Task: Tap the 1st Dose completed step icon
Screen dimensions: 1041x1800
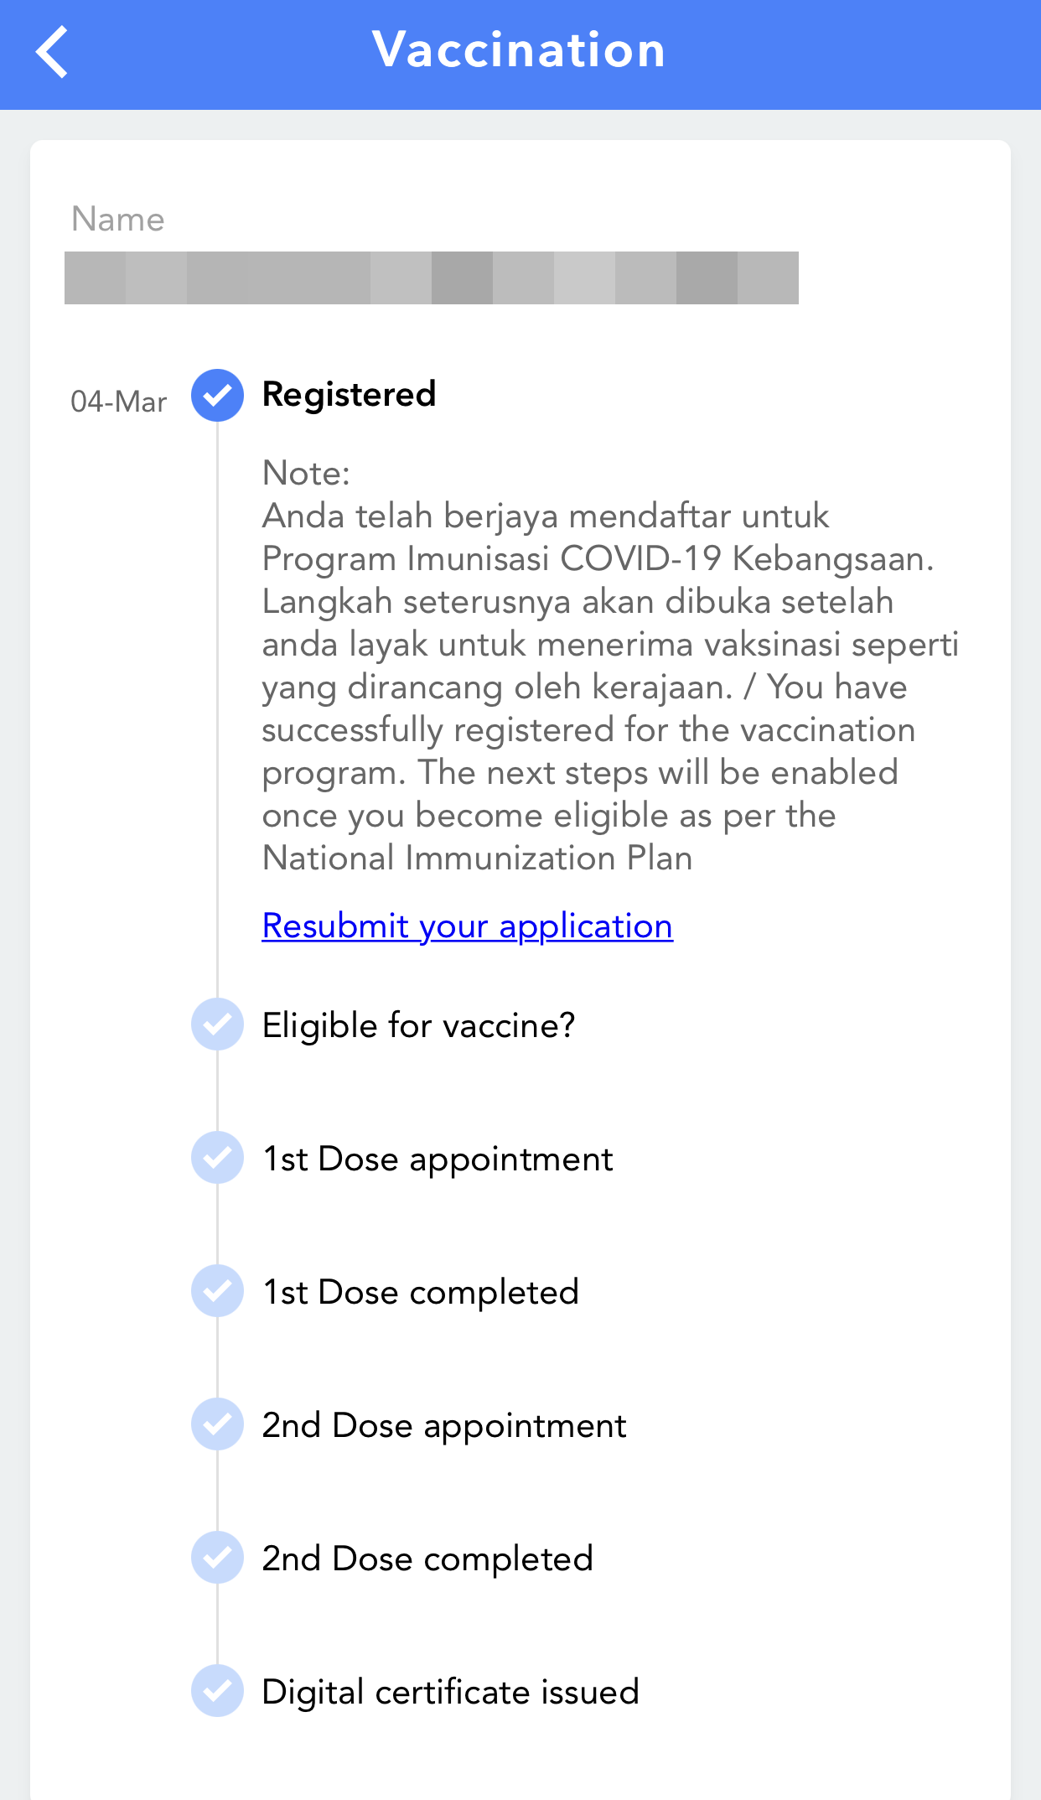Action: click(217, 1291)
